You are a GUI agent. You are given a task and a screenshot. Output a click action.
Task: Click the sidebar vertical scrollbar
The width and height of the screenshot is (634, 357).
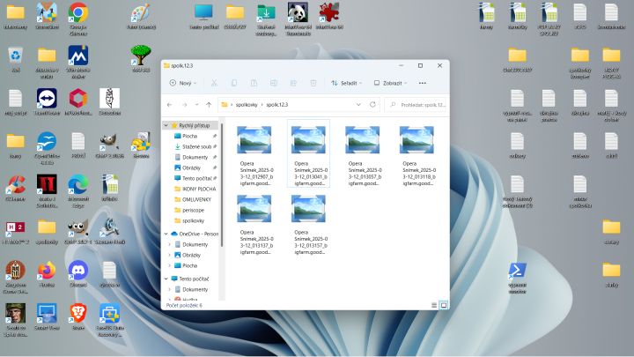tap(222, 185)
